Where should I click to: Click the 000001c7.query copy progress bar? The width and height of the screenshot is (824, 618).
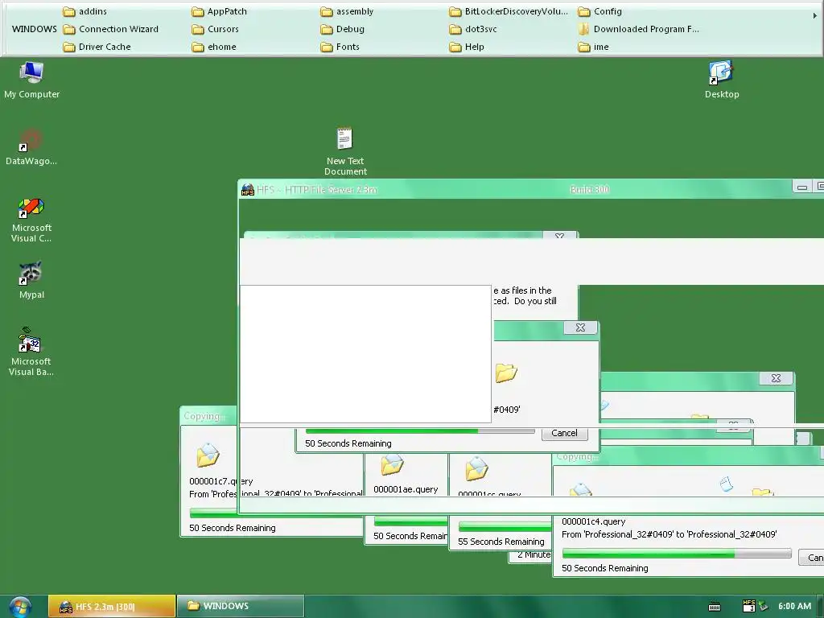pyautogui.click(x=212, y=513)
